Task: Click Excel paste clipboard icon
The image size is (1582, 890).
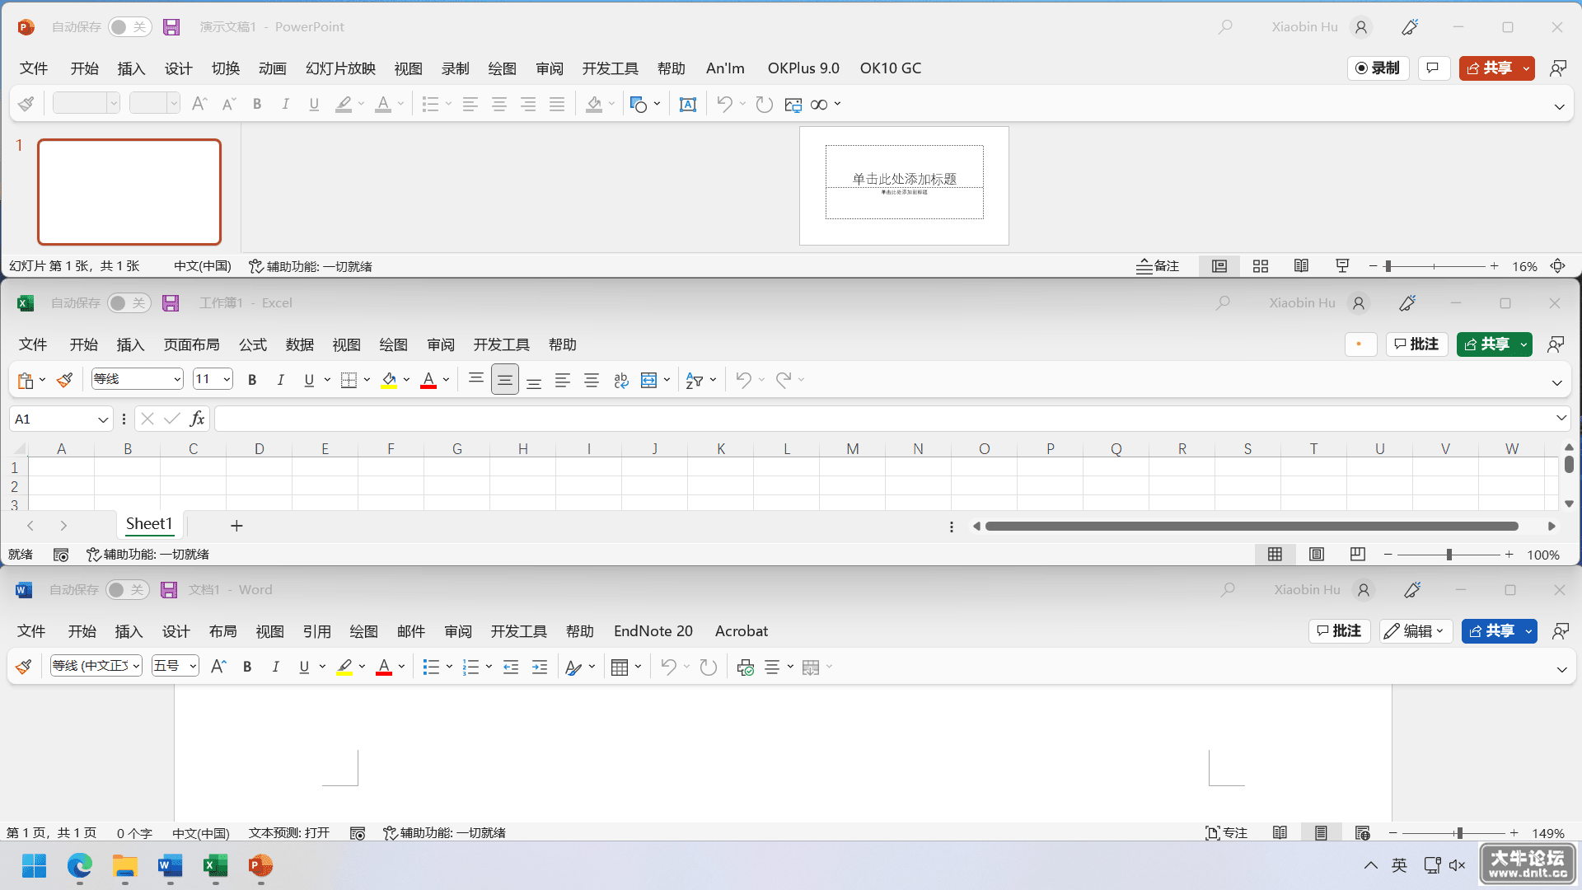Action: pyautogui.click(x=26, y=380)
